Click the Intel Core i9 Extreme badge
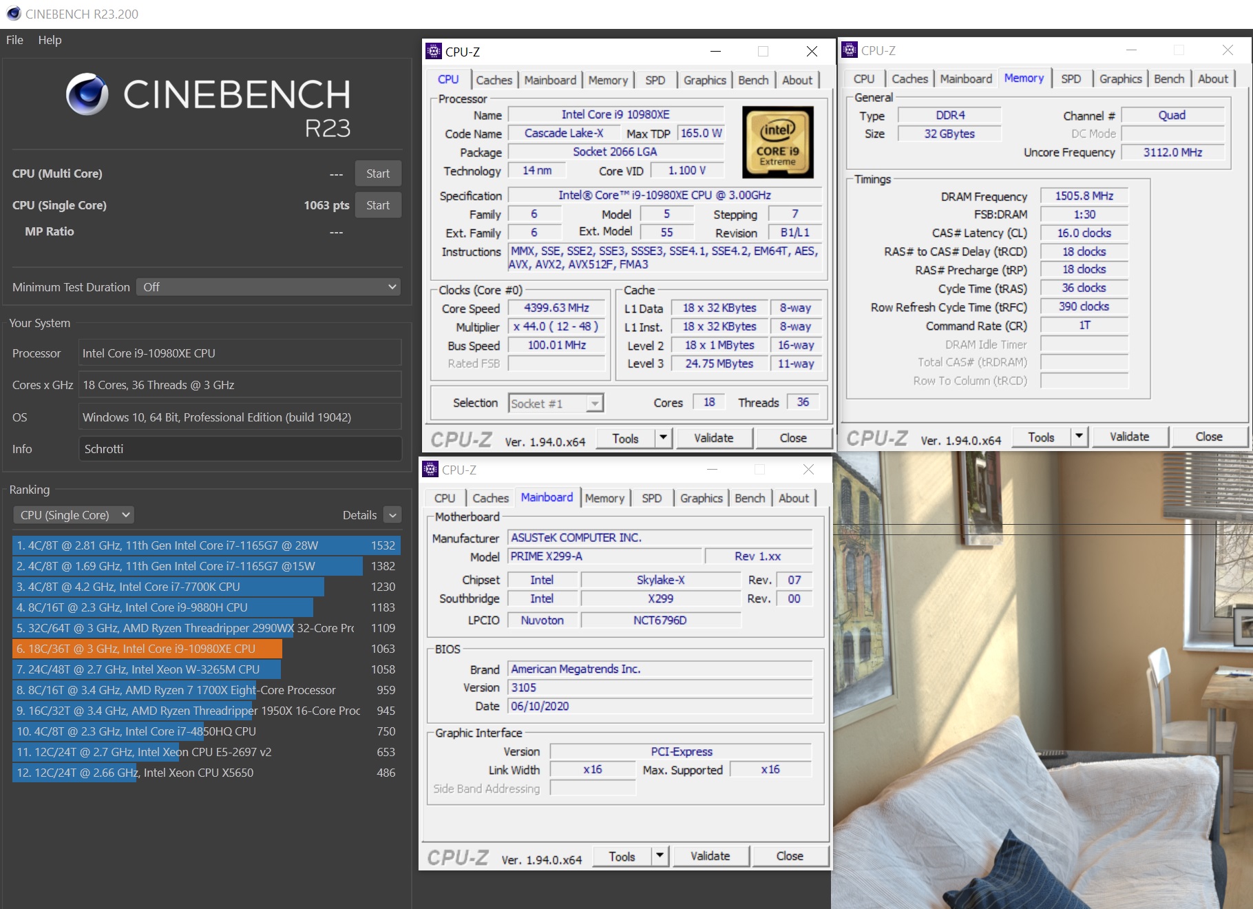 [x=778, y=143]
